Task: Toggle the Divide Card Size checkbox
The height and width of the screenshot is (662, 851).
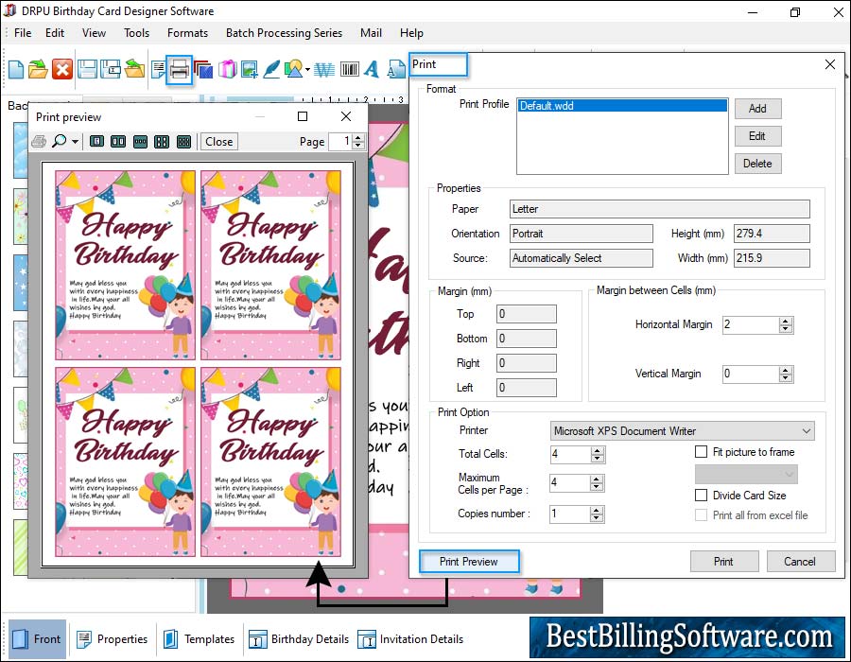Action: pos(702,495)
